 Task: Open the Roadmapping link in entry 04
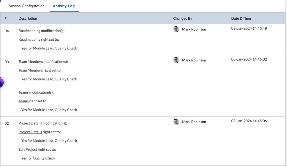point(29,39)
